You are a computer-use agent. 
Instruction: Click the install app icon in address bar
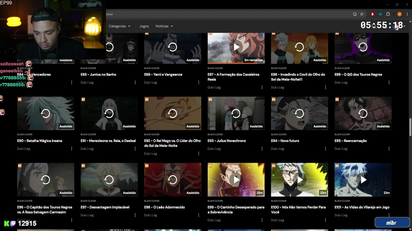(355, 14)
